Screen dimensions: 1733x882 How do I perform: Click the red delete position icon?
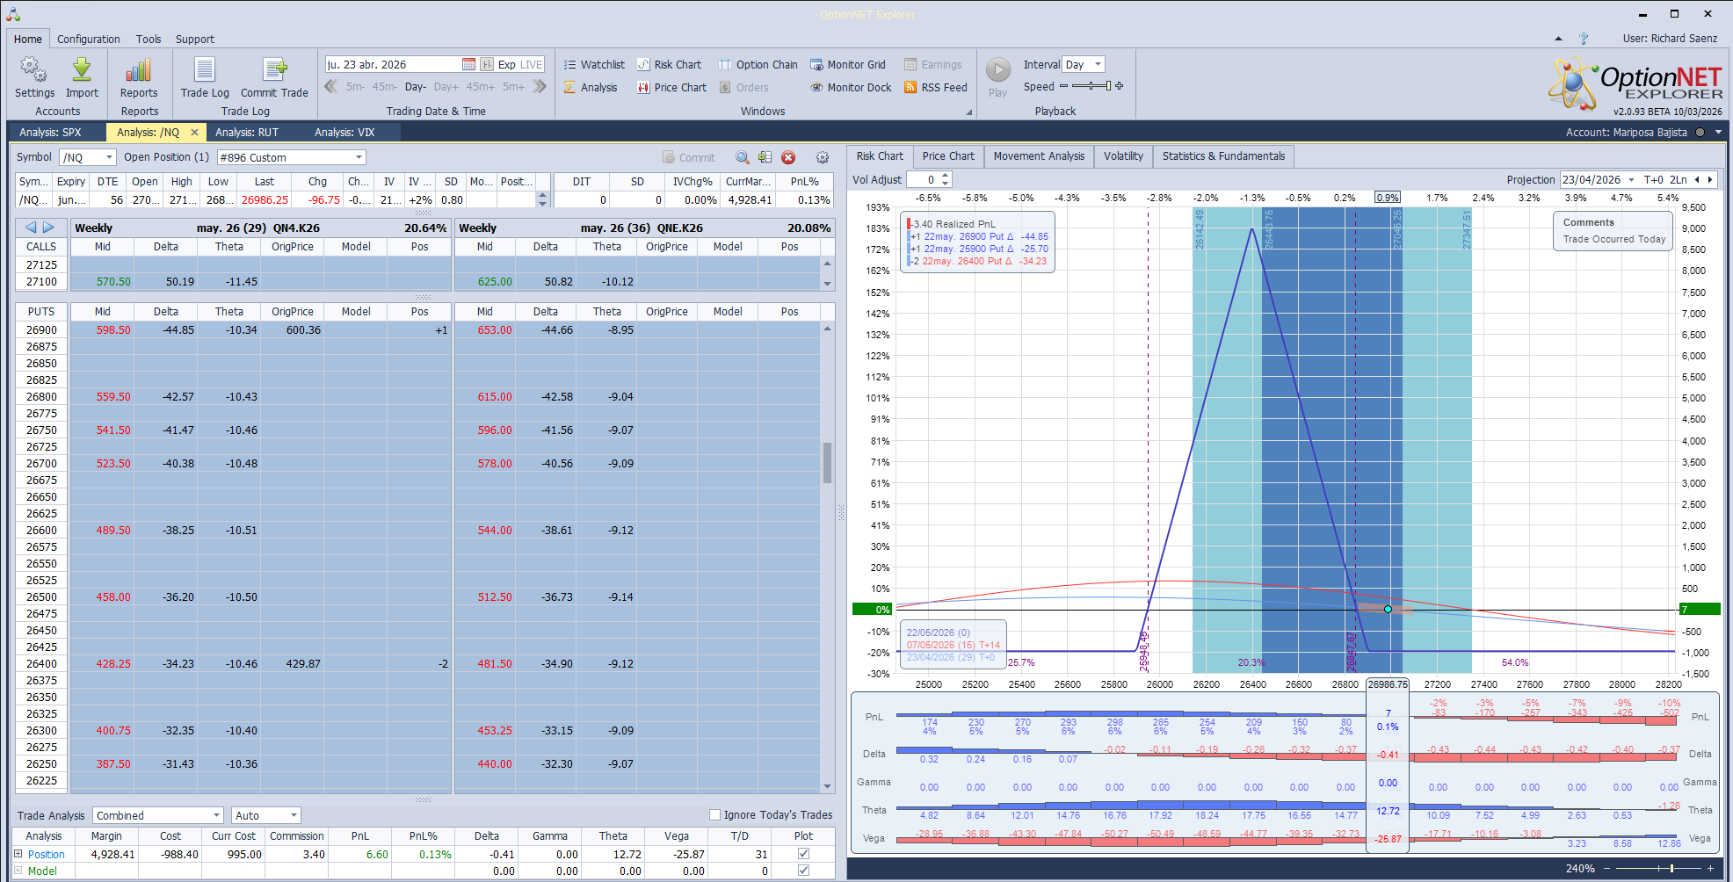click(x=788, y=157)
